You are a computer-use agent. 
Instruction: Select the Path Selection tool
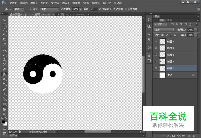(x=4, y=99)
